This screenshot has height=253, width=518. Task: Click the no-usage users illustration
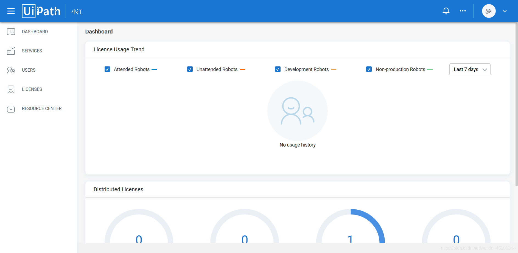(x=298, y=111)
